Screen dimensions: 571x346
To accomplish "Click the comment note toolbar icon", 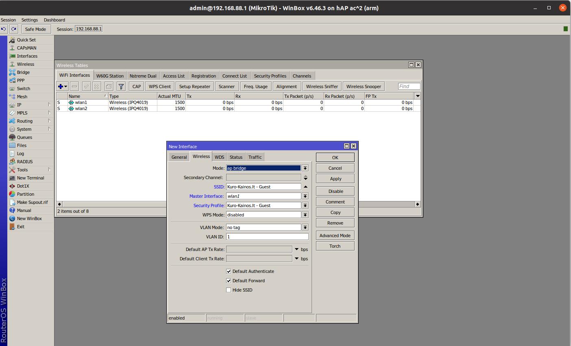I will (109, 86).
